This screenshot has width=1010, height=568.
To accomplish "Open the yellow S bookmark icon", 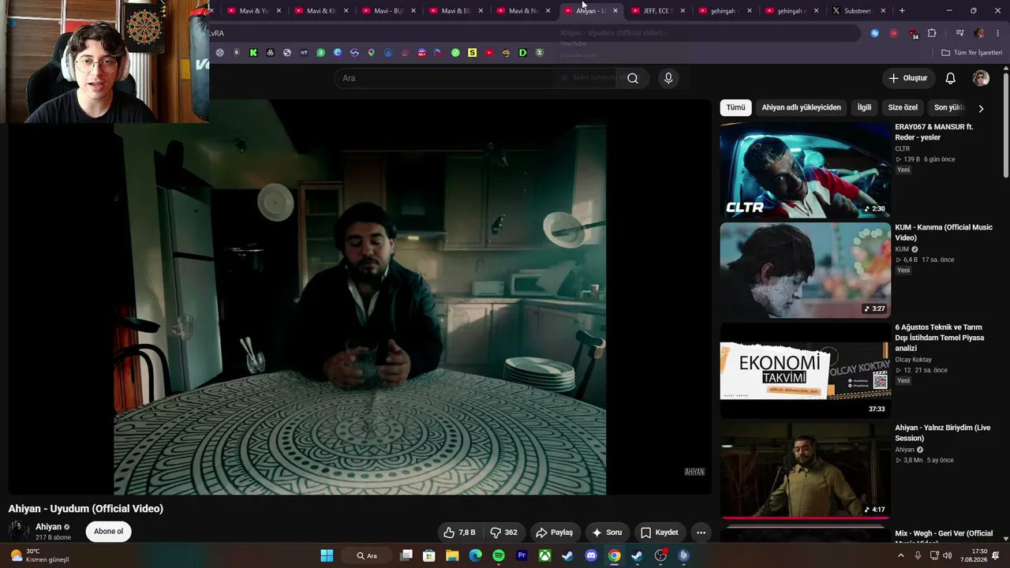I will point(472,53).
